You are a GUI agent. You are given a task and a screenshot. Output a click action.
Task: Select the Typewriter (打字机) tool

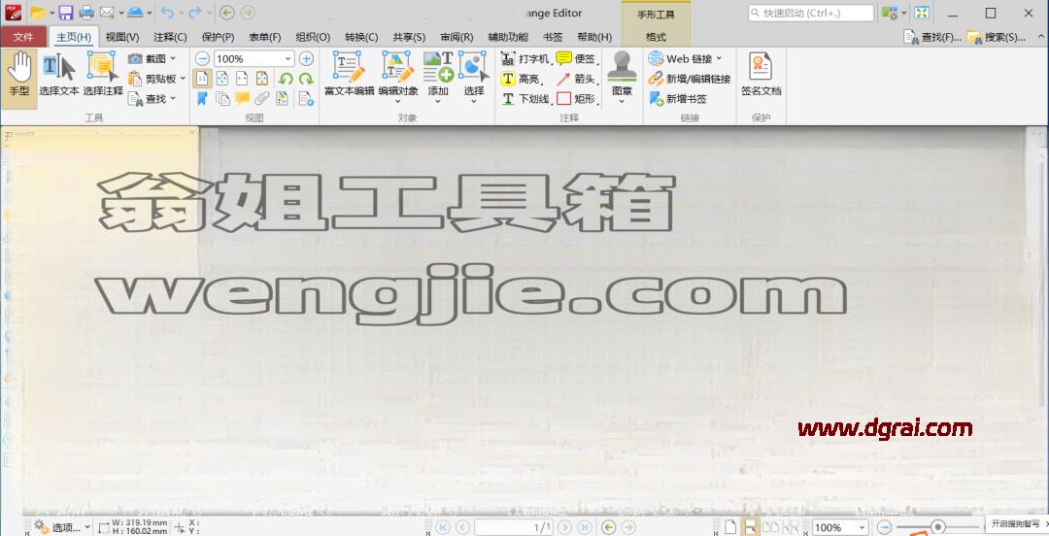pyautogui.click(x=525, y=59)
